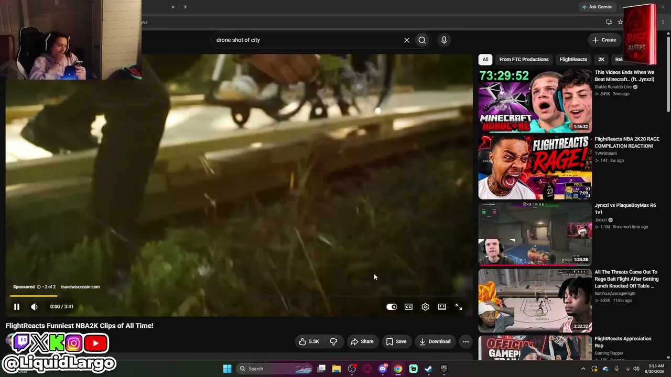Viewport: 671px width, 377px height.
Task: Select the FlightReacts filter chip
Action: [573, 59]
